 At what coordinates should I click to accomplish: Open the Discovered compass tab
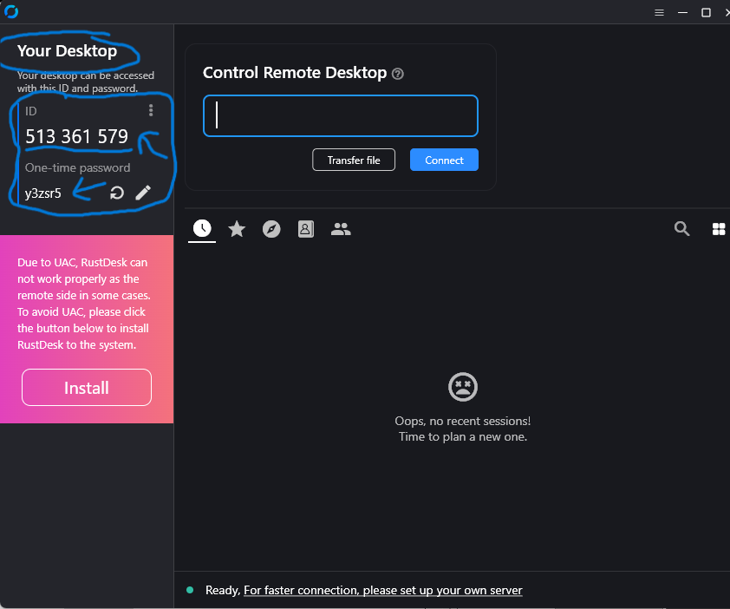point(271,229)
